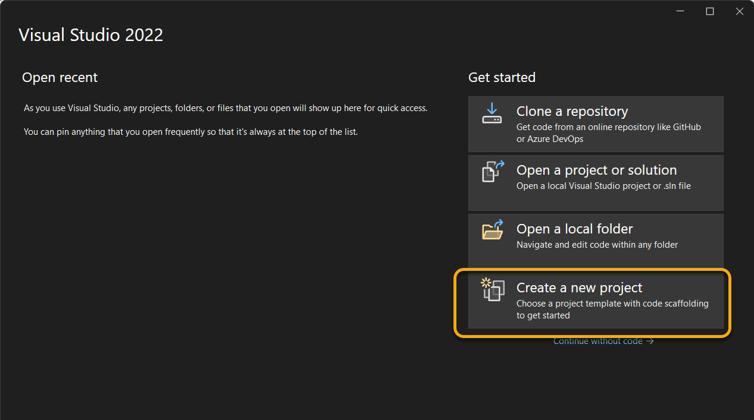Click the Open a project or solution icon
Image resolution: width=754 pixels, height=420 pixels.
tap(492, 171)
